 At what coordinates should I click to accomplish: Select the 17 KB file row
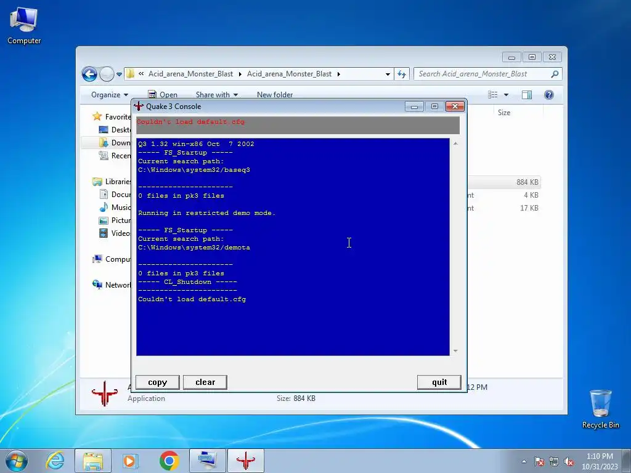[504, 208]
